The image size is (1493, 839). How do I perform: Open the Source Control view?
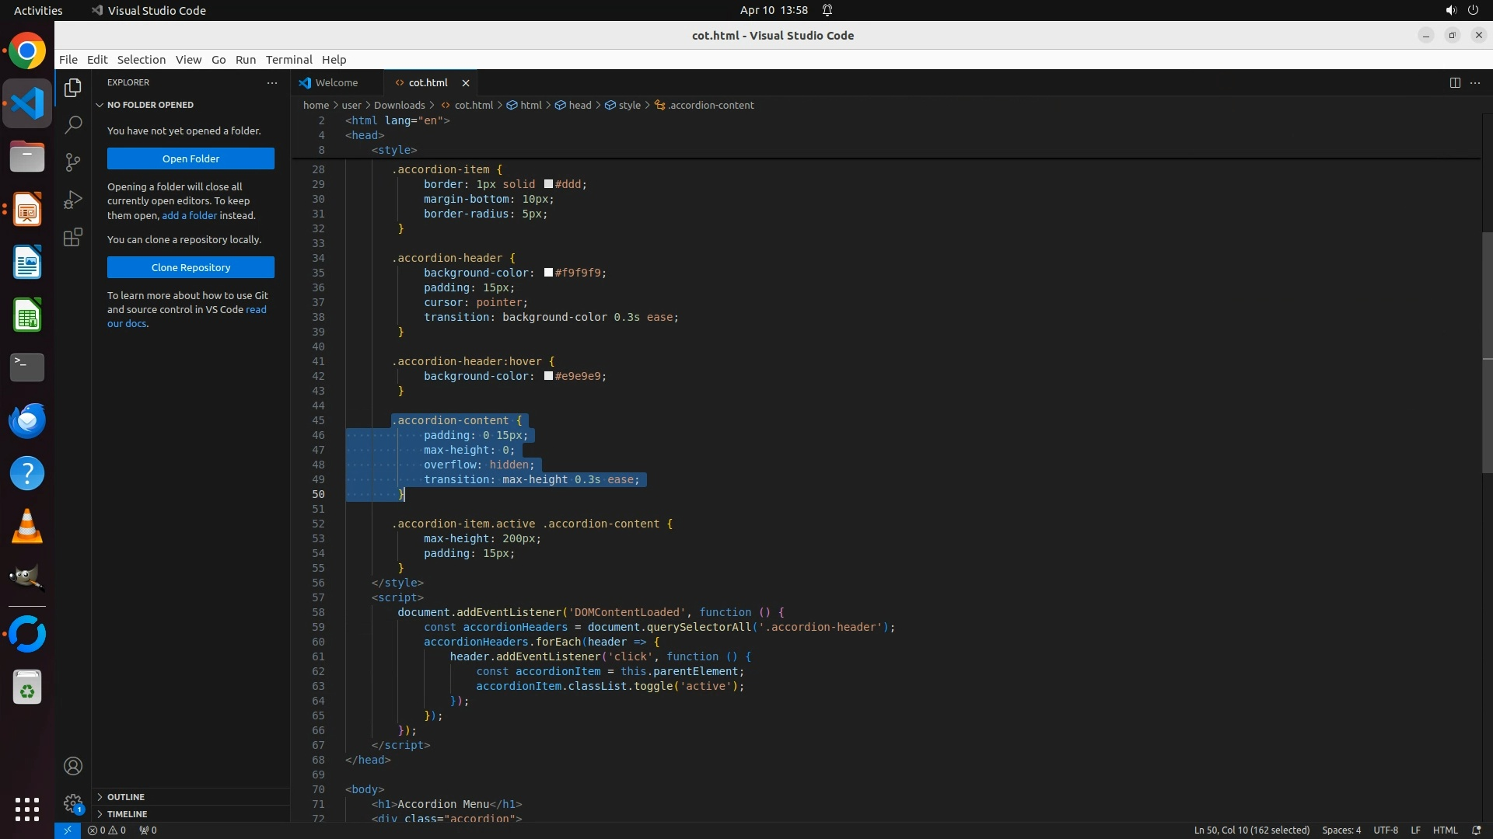click(73, 162)
